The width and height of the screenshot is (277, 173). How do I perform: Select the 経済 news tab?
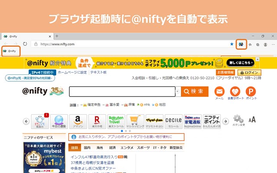pos(113,147)
